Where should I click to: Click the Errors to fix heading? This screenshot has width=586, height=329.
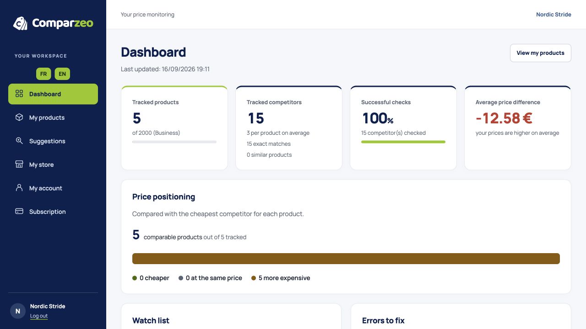click(383, 321)
